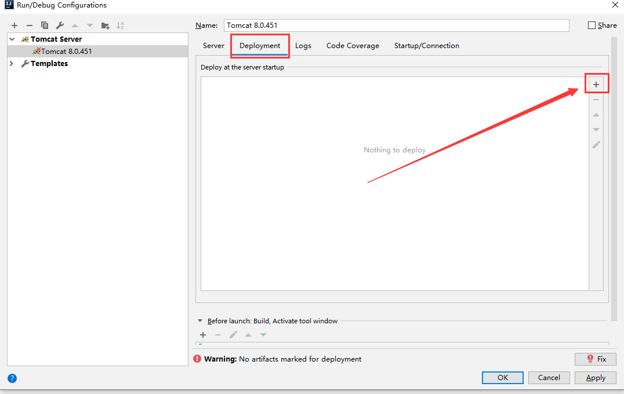624x394 pixels.
Task: Select Tomcat 8.0.451 configuration in tree
Action: [97, 52]
